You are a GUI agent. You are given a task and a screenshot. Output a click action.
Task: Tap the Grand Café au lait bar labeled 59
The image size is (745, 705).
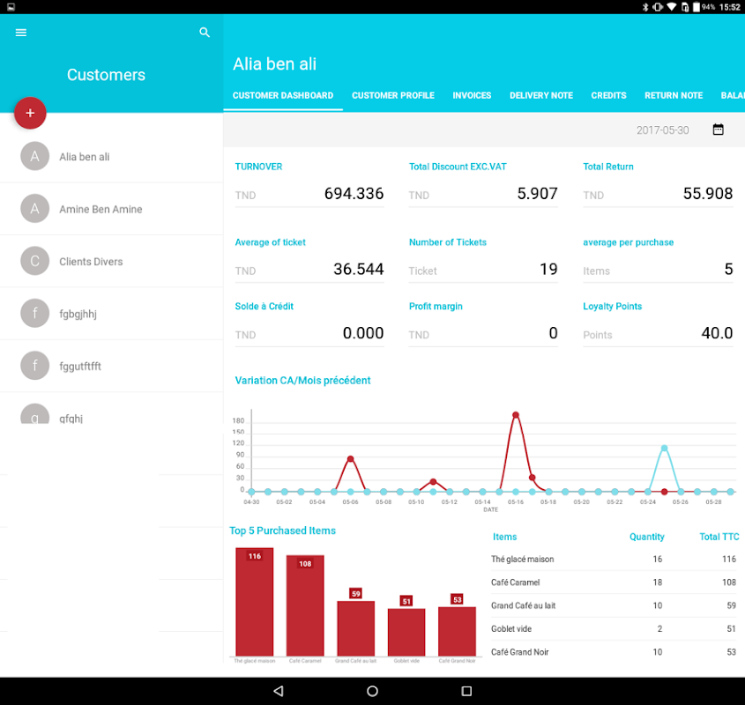[x=356, y=628]
